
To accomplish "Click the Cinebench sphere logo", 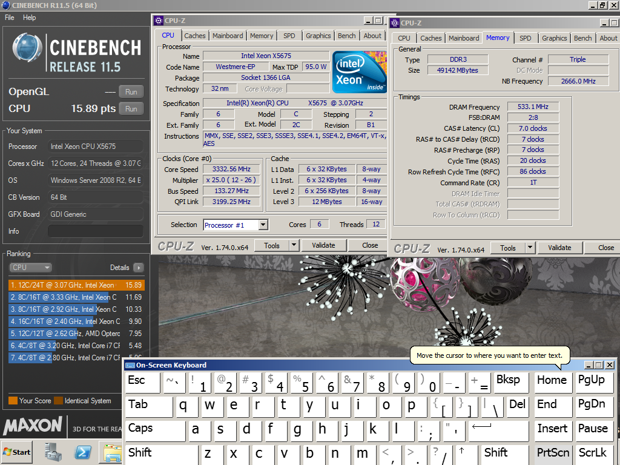I will pos(27,48).
